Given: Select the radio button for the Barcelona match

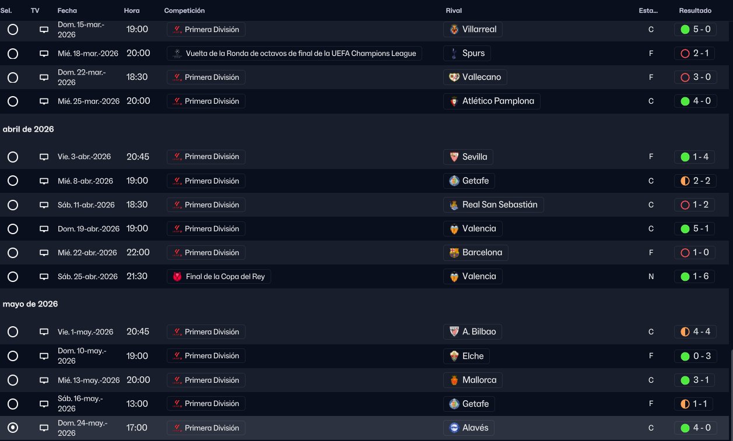Looking at the screenshot, I should coord(13,252).
